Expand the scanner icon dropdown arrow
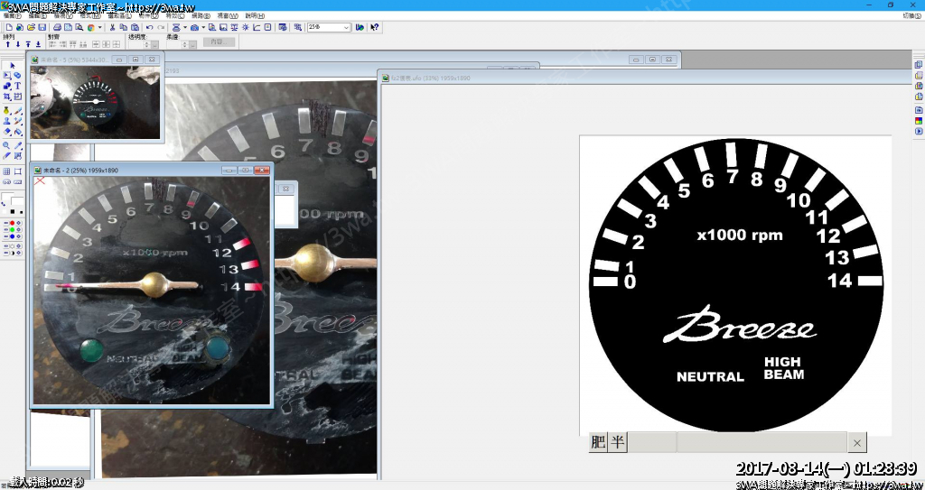925x490 pixels. (184, 27)
